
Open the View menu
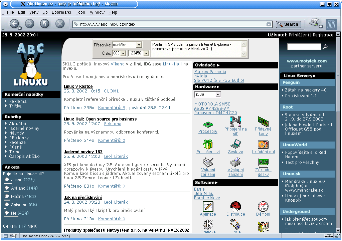pos(34,12)
